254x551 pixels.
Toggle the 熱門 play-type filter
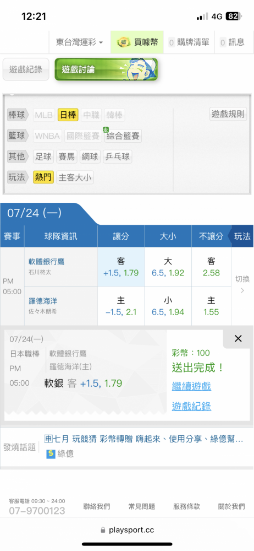43,177
